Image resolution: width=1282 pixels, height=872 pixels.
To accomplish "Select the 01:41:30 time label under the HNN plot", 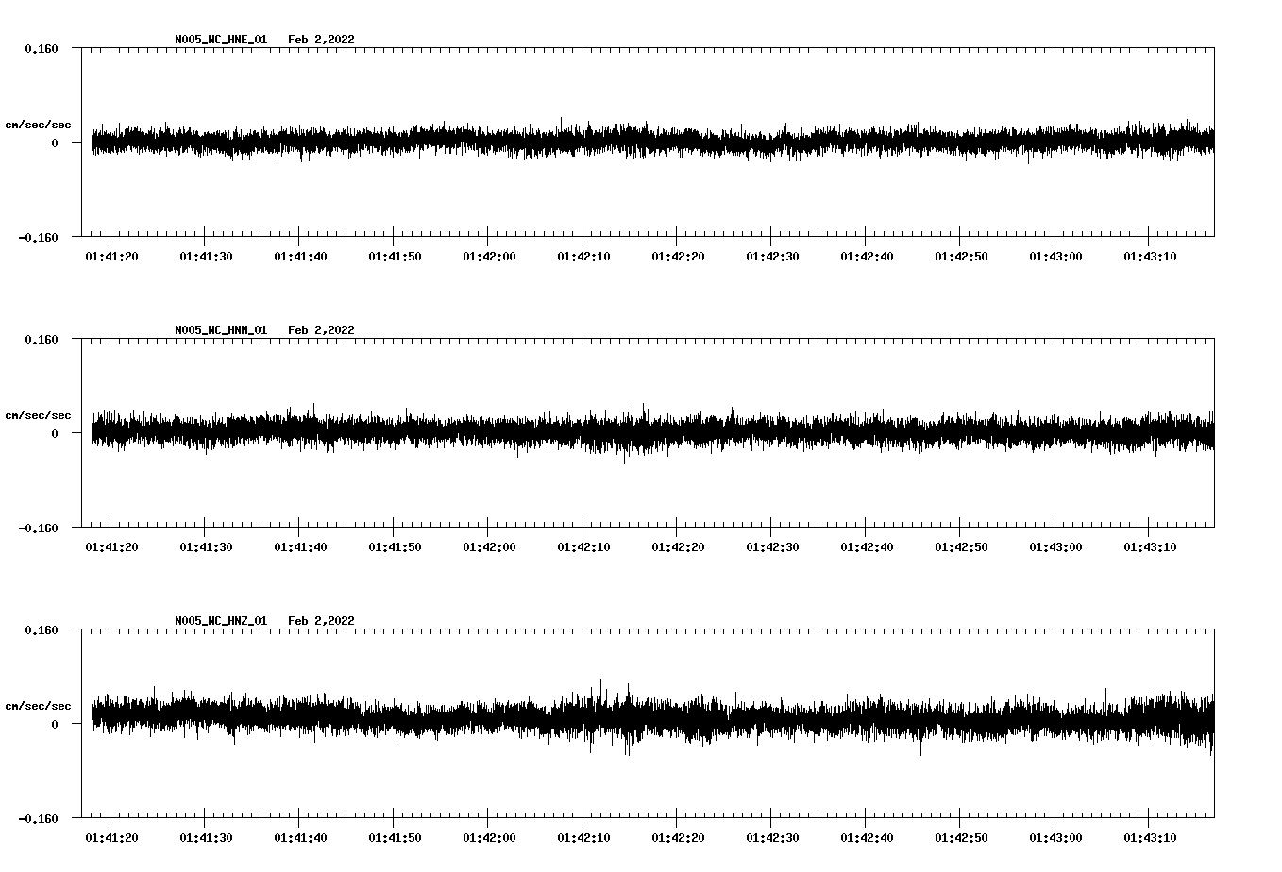I will (x=206, y=547).
